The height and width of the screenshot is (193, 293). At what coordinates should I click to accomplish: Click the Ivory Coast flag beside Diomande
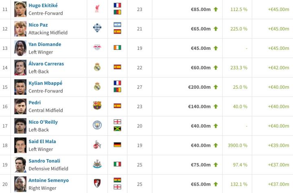coord(117,47)
